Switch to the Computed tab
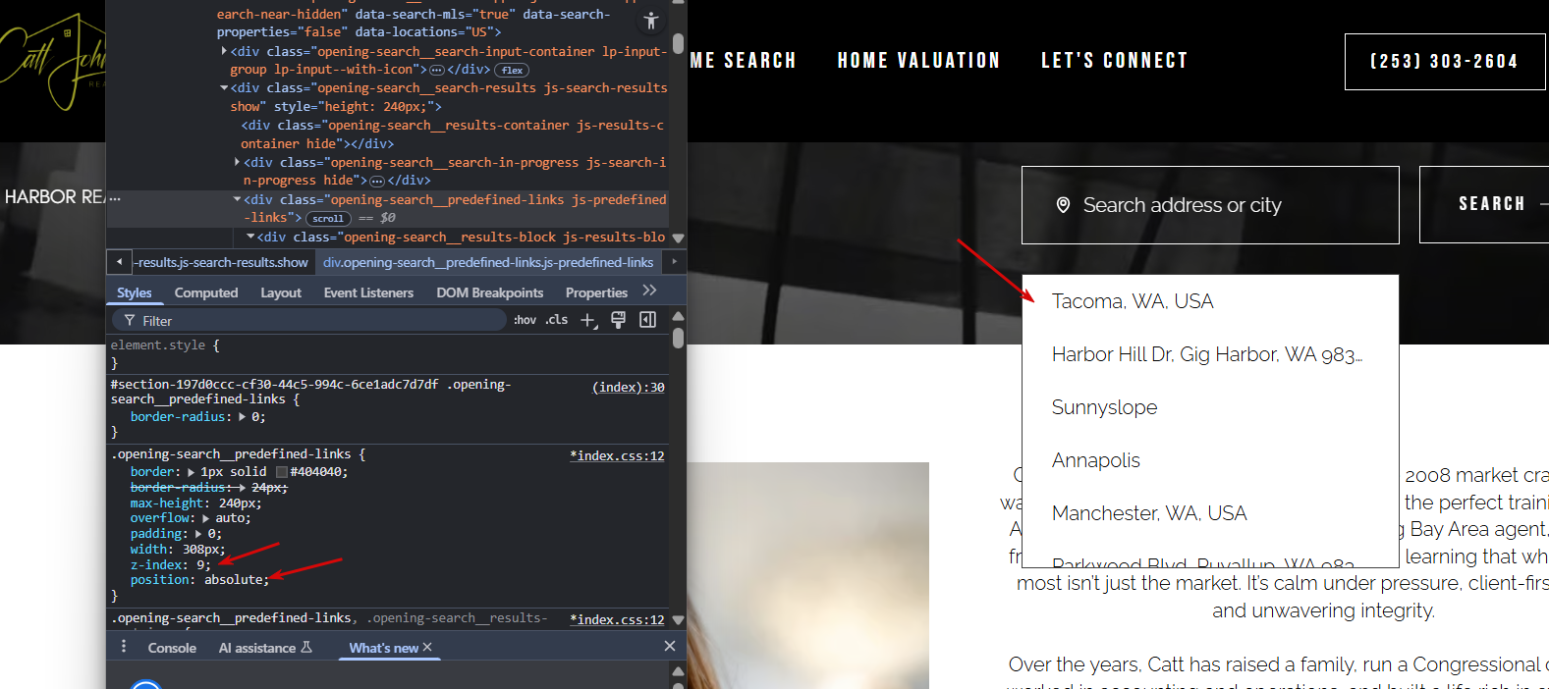The image size is (1549, 689). pos(206,292)
